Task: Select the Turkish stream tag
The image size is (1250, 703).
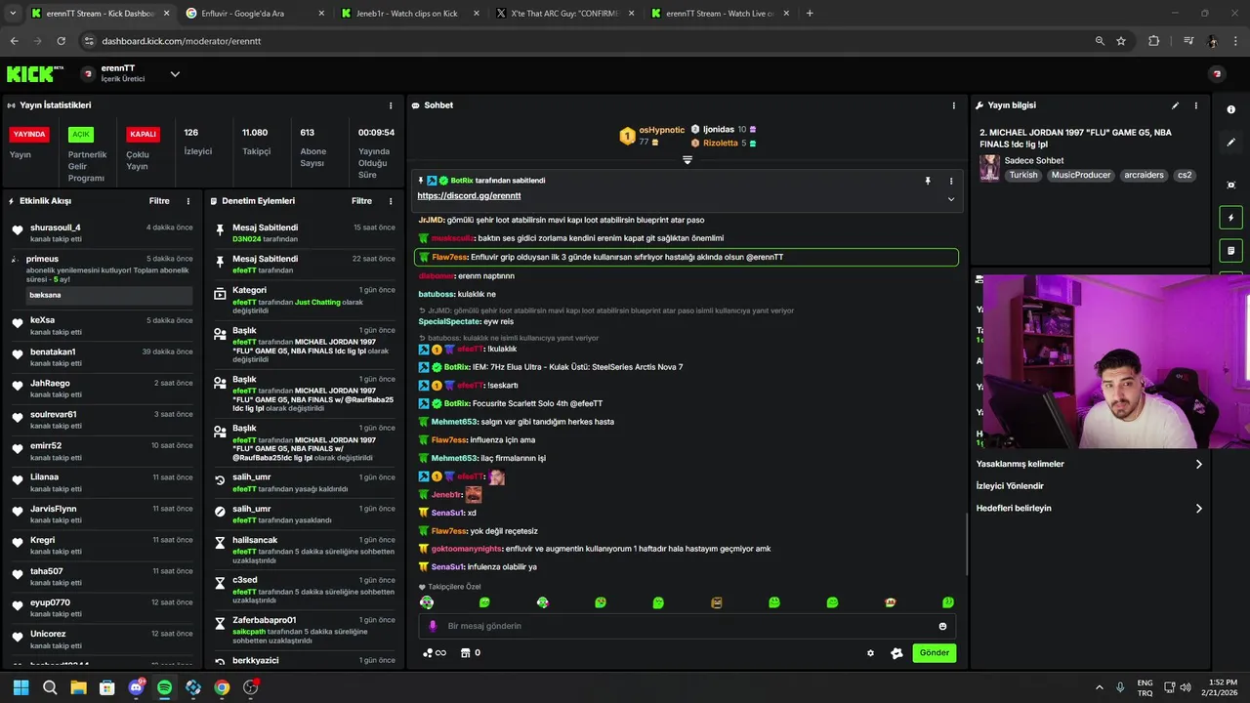Action: coord(1023,176)
